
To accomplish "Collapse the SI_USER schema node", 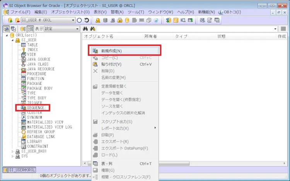I will click(13, 40).
